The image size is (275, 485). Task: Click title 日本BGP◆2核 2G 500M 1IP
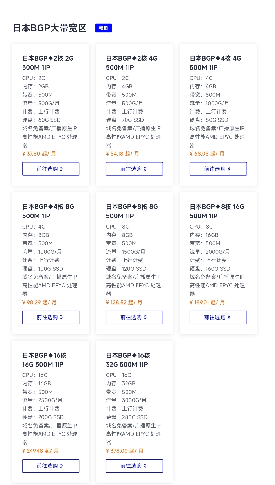(x=48, y=63)
